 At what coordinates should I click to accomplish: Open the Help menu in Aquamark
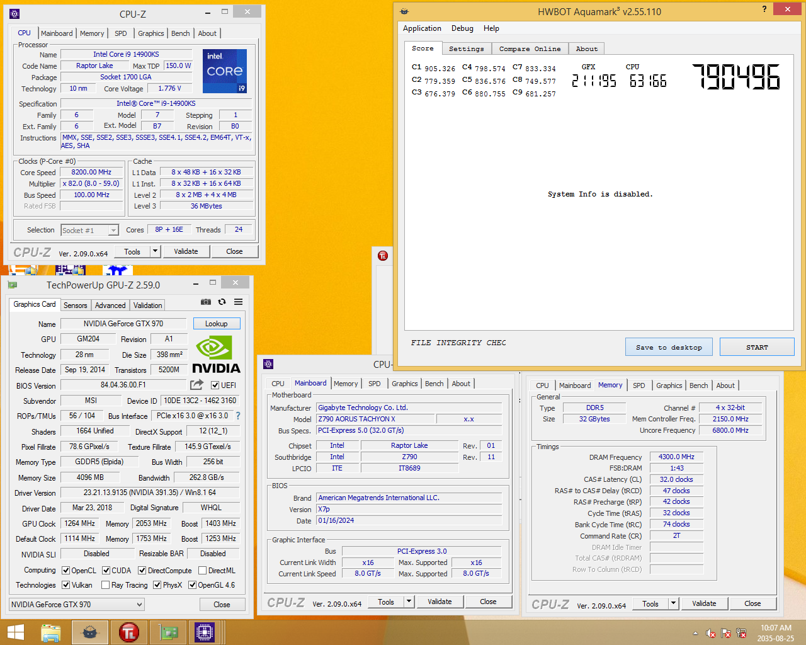(x=491, y=28)
